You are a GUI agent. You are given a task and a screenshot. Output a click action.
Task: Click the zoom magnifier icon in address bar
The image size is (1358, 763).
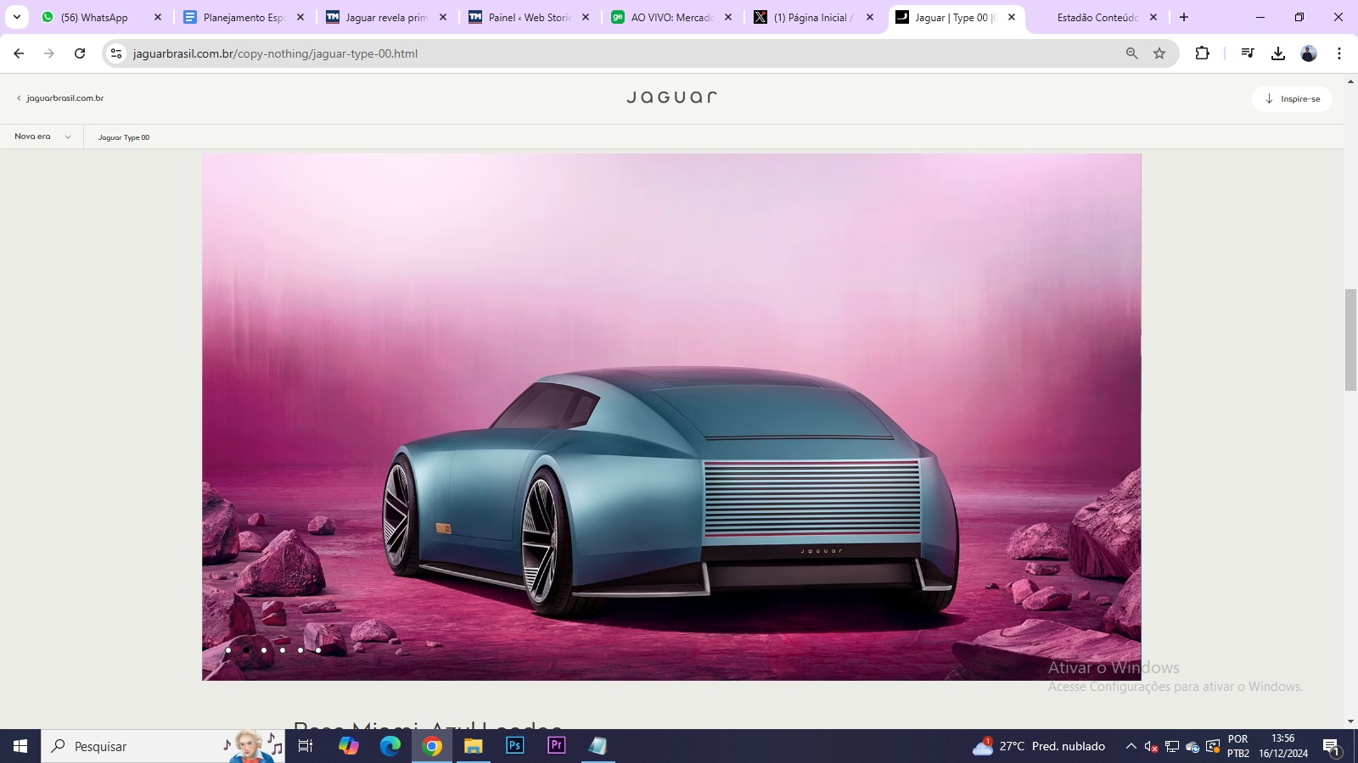1131,53
